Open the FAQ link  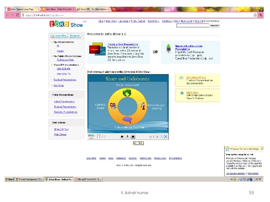pos(176,21)
